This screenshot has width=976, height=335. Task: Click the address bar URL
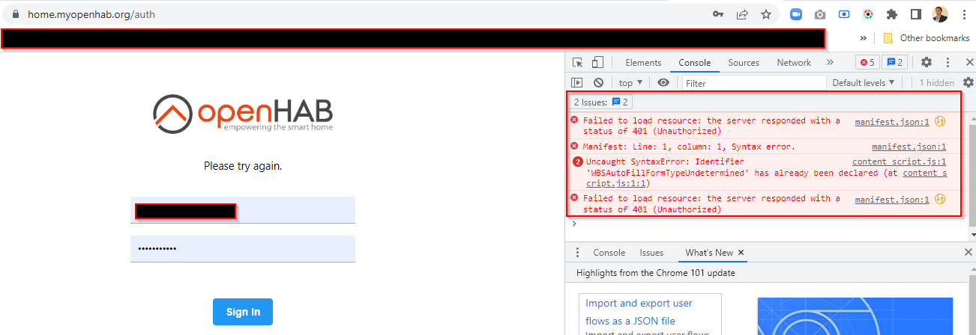(x=92, y=14)
